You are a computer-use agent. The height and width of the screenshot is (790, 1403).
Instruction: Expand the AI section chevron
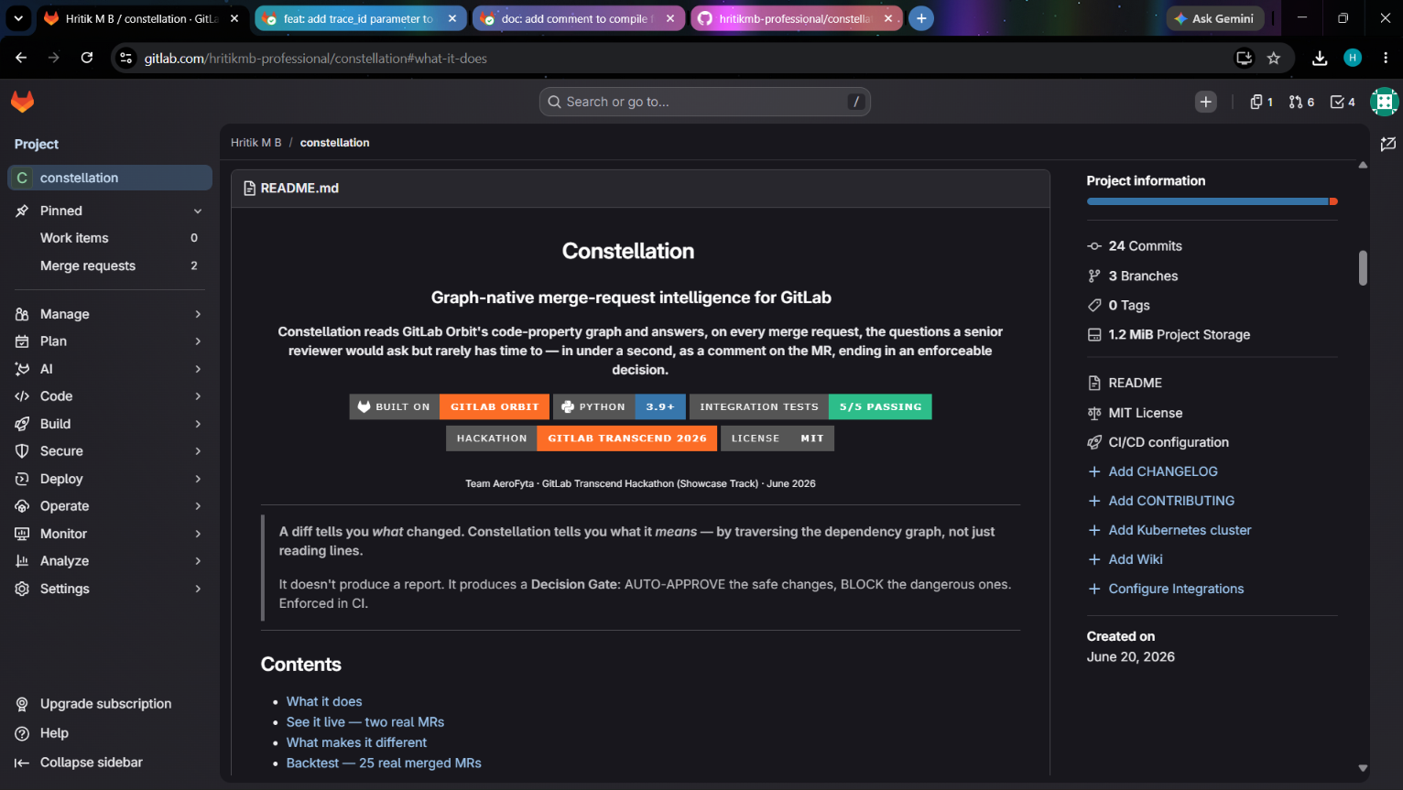pyautogui.click(x=198, y=369)
